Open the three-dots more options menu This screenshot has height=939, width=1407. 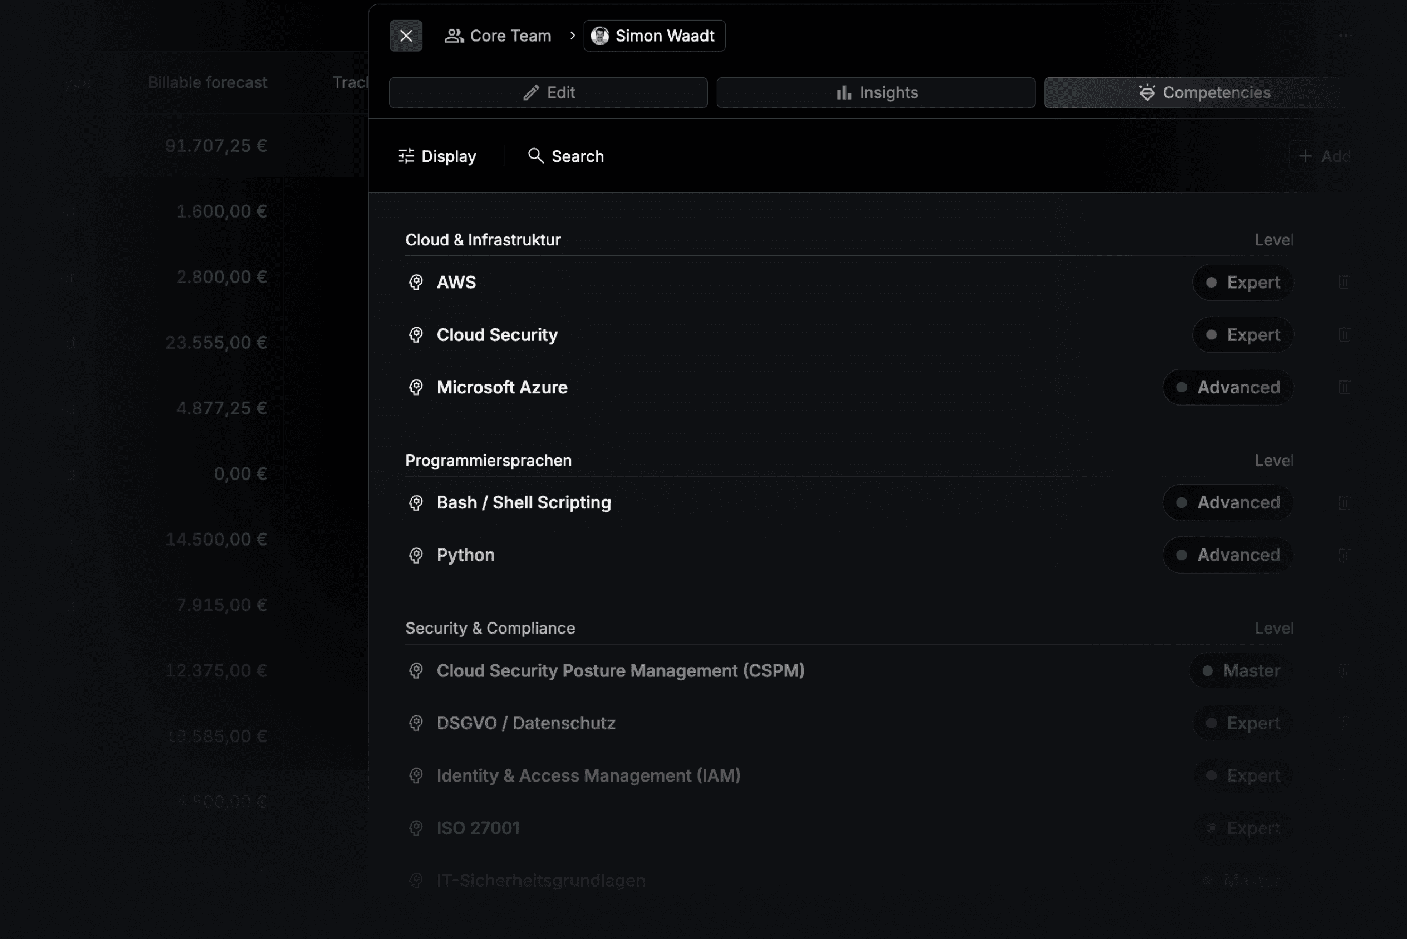point(1345,36)
